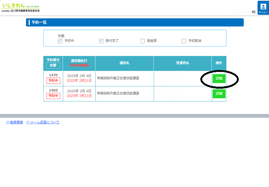Click the 予約中 badge for reservation 1470
This screenshot has width=269, height=187.
tap(53, 81)
